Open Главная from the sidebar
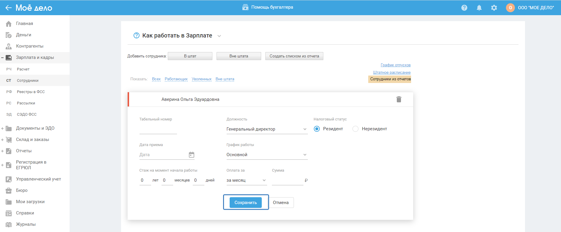 click(24, 23)
